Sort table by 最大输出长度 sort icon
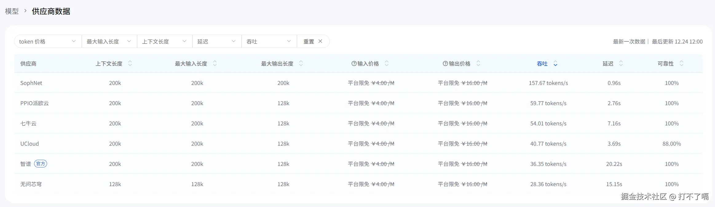Image resolution: width=715 pixels, height=207 pixels. tap(301, 63)
